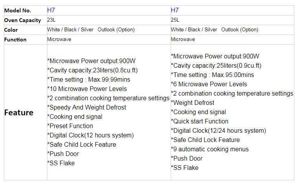Select the "Oven Capacity" row header
The height and width of the screenshot is (185, 299).
(22, 21)
